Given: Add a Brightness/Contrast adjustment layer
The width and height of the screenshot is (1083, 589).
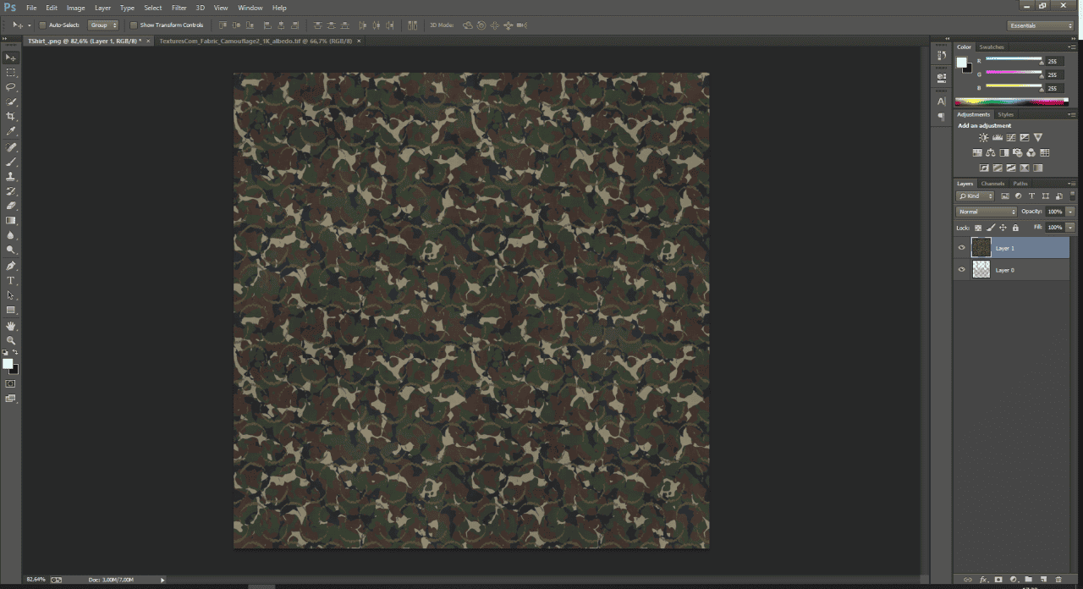Looking at the screenshot, I should pyautogui.click(x=983, y=137).
